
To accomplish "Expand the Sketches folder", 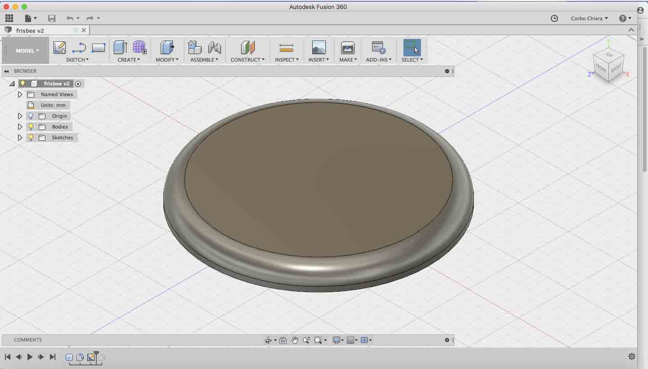I will point(20,138).
